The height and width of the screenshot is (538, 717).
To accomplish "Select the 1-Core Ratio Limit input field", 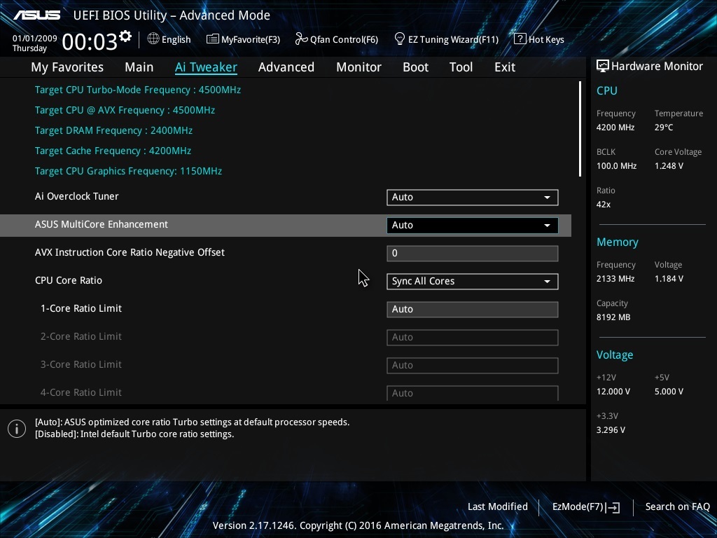I will coord(472,310).
